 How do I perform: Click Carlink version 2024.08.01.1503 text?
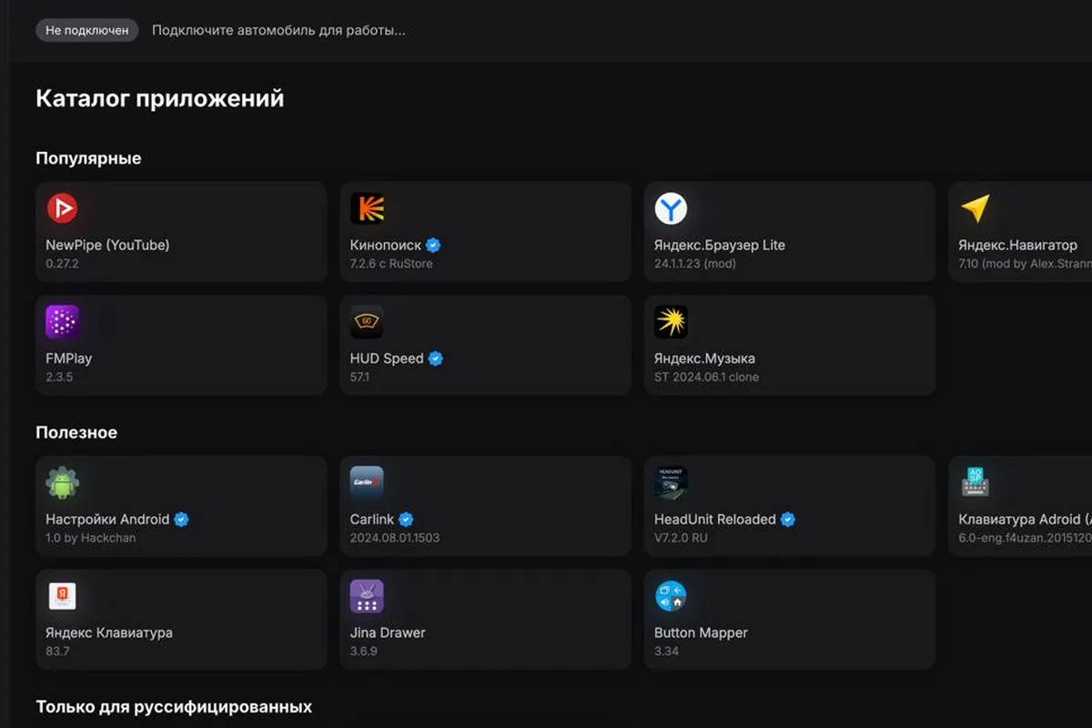click(395, 538)
